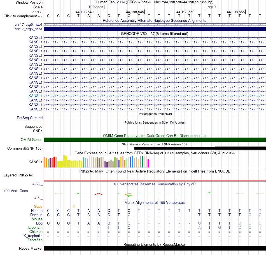Click the 'Sequences' publications track label
The image size is (266, 255).
pyautogui.click(x=33, y=127)
